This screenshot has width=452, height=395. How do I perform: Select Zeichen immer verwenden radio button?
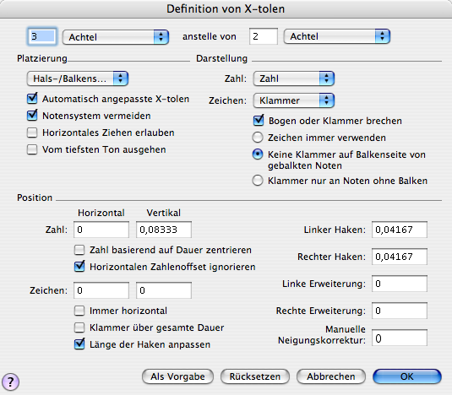coord(258,138)
